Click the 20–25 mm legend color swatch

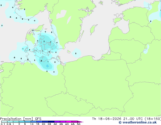[45, 122]
